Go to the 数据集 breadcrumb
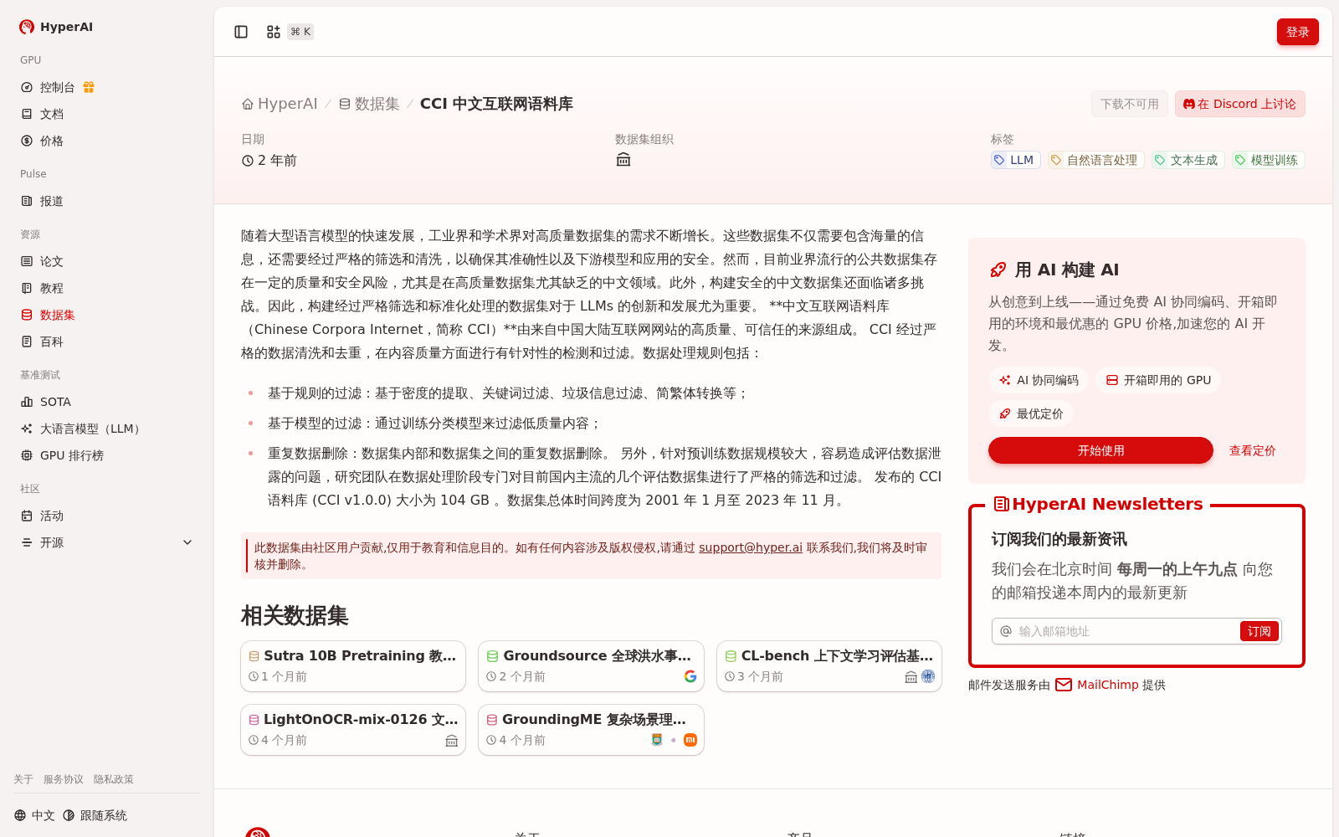 click(369, 104)
